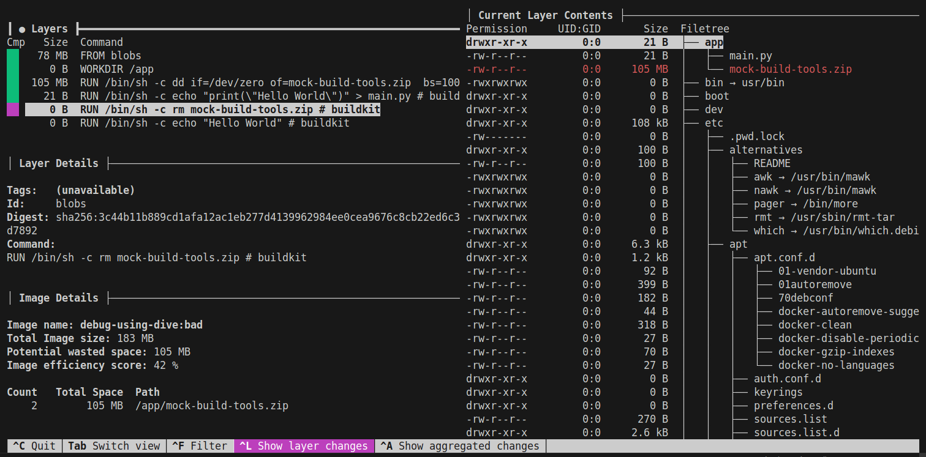Click the purple compare marker in Cmp column

pyautogui.click(x=13, y=110)
